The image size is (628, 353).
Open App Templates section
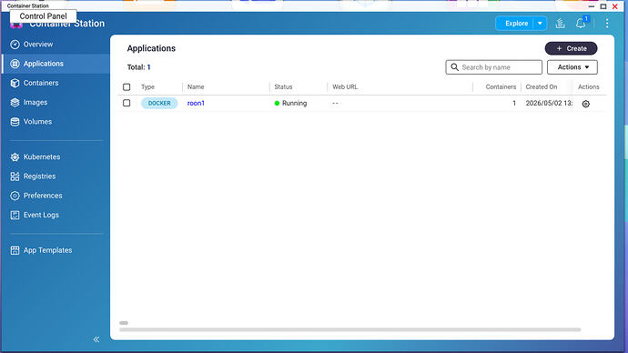pos(47,250)
